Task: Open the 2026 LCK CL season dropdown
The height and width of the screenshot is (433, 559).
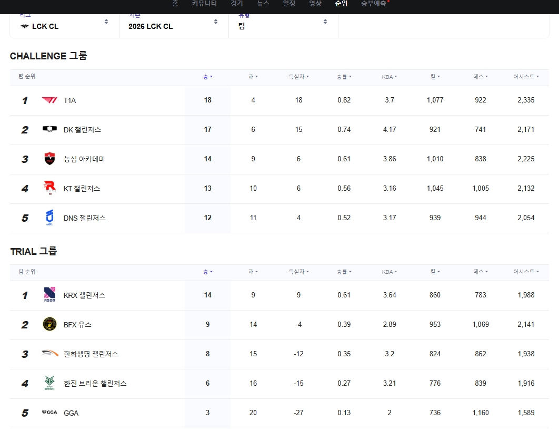Action: pos(174,26)
